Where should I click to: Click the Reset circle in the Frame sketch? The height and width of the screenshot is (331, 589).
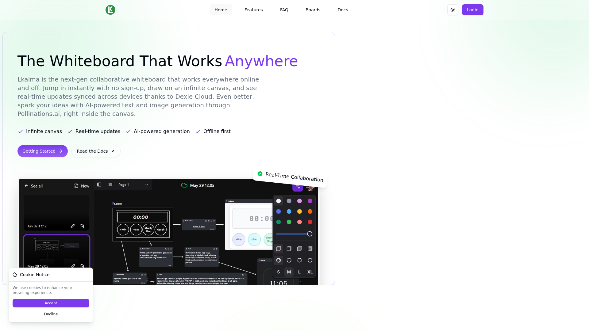161,230
